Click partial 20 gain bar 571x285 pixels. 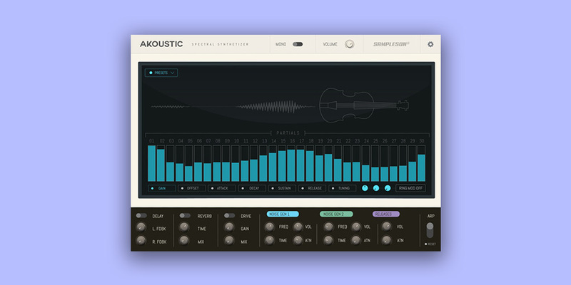coord(328,163)
